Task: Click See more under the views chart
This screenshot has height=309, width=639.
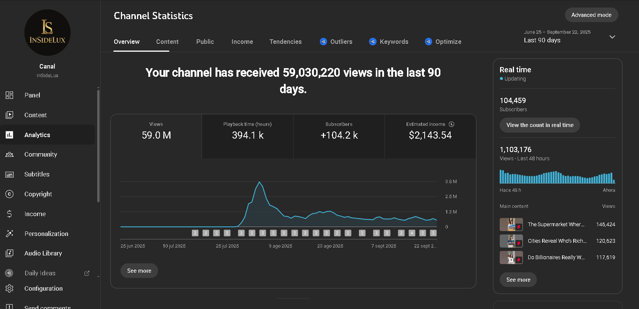Action: click(x=139, y=271)
